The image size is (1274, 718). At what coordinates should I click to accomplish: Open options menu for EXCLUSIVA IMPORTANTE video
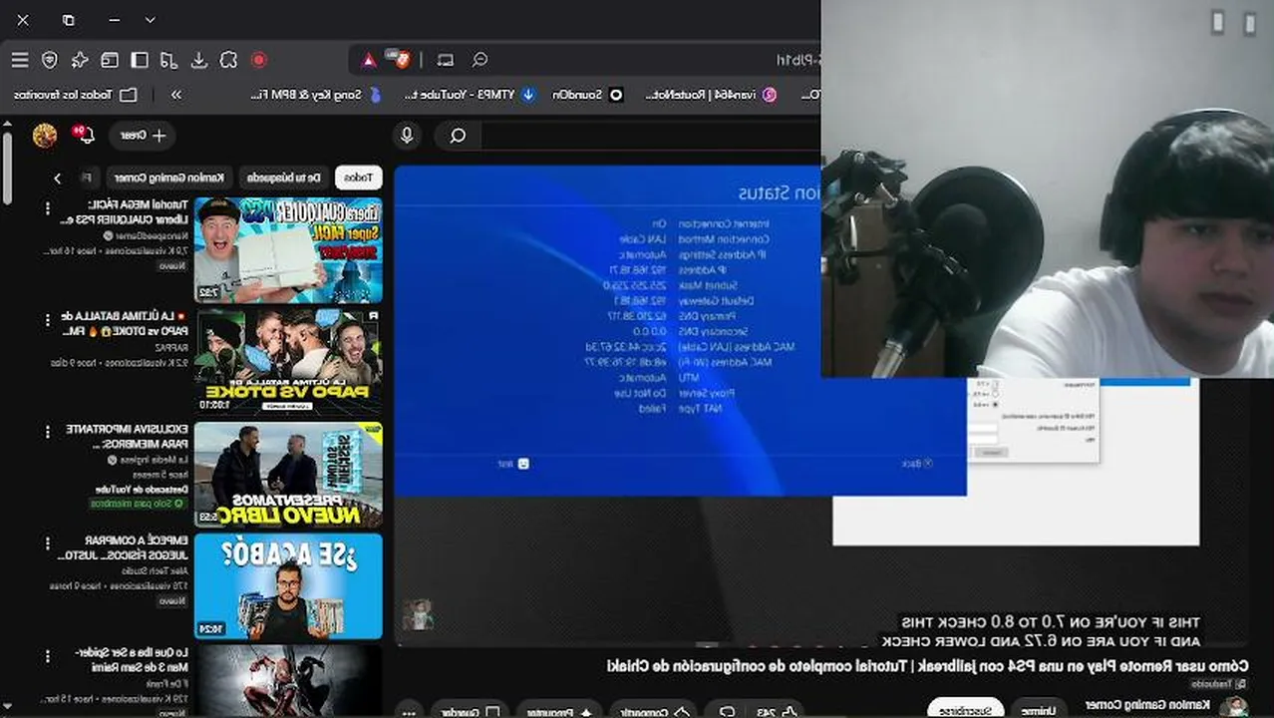[47, 432]
